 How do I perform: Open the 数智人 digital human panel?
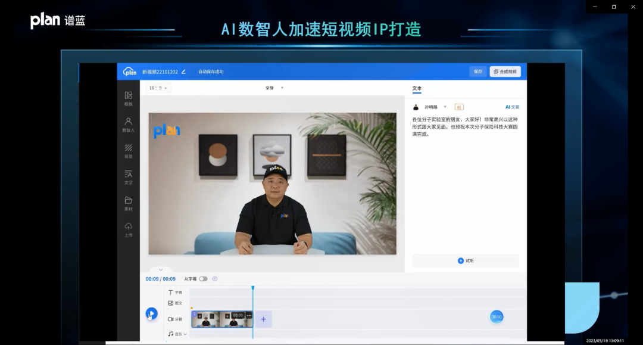click(x=129, y=125)
